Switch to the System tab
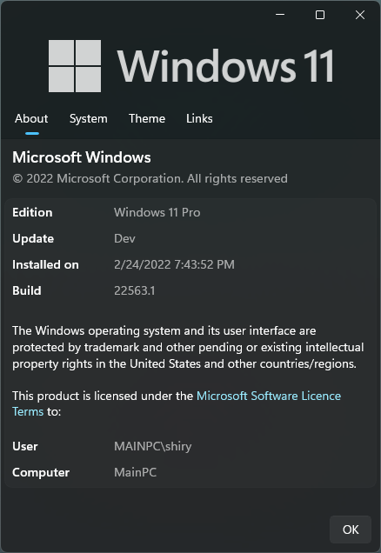 coord(88,118)
